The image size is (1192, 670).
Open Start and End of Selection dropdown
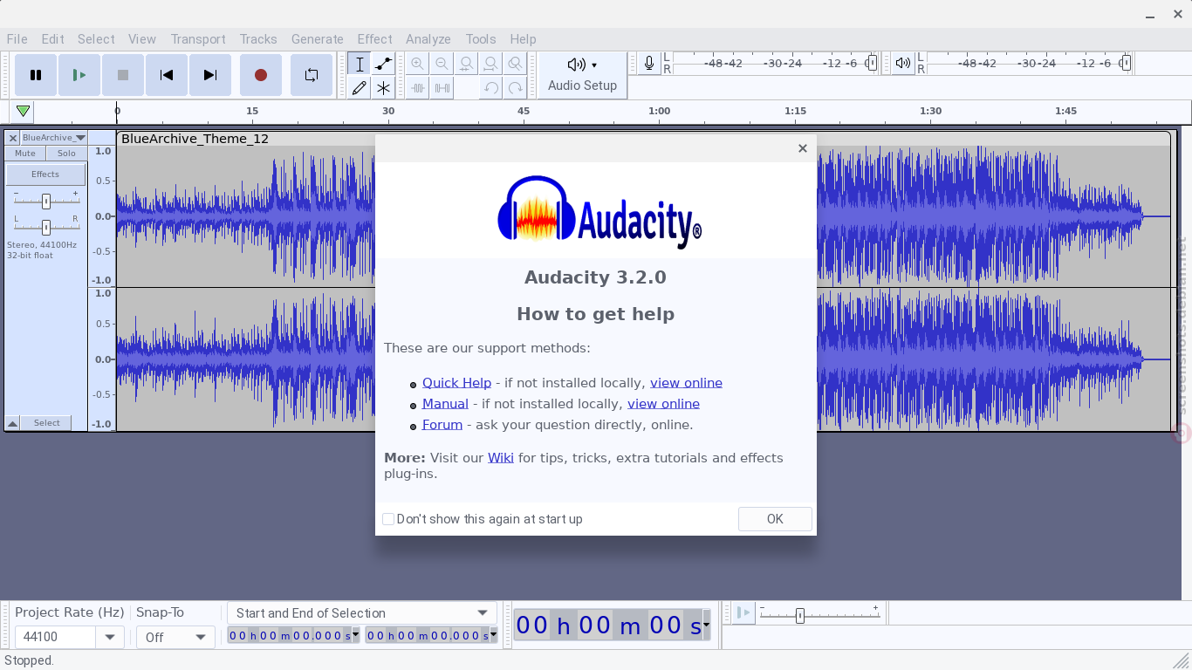tap(362, 613)
